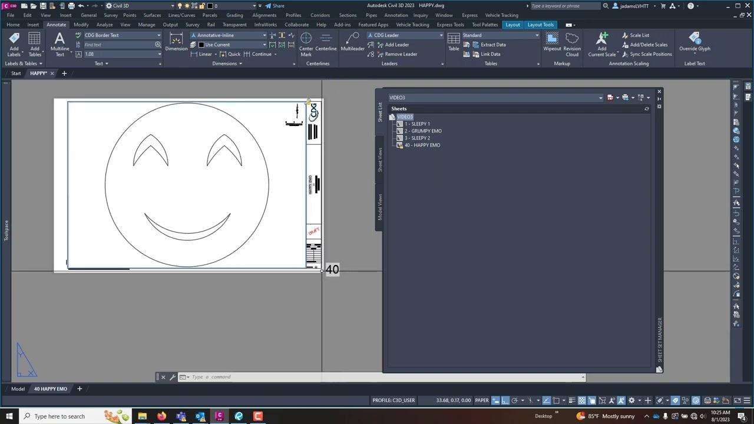Select the Multiline Text tool
The width and height of the screenshot is (754, 424).
(59, 45)
